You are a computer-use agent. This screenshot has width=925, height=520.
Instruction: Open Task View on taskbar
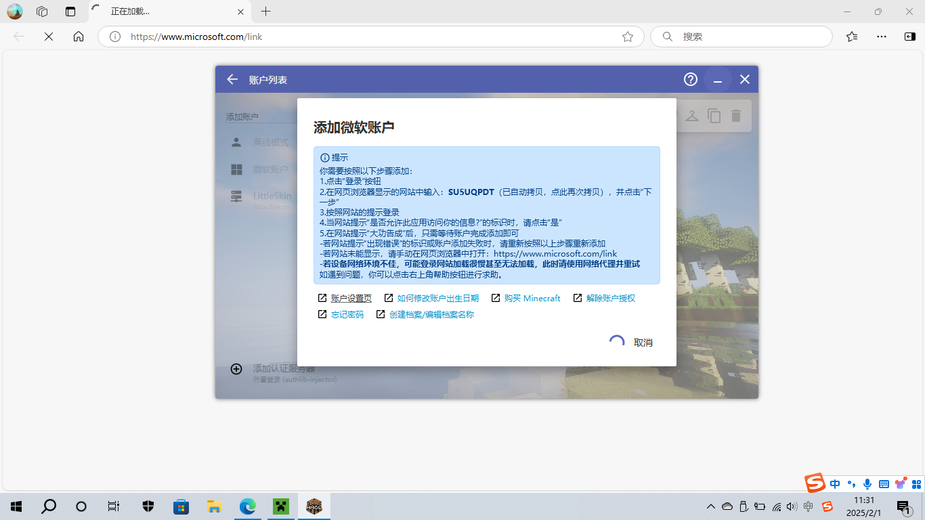tap(114, 506)
